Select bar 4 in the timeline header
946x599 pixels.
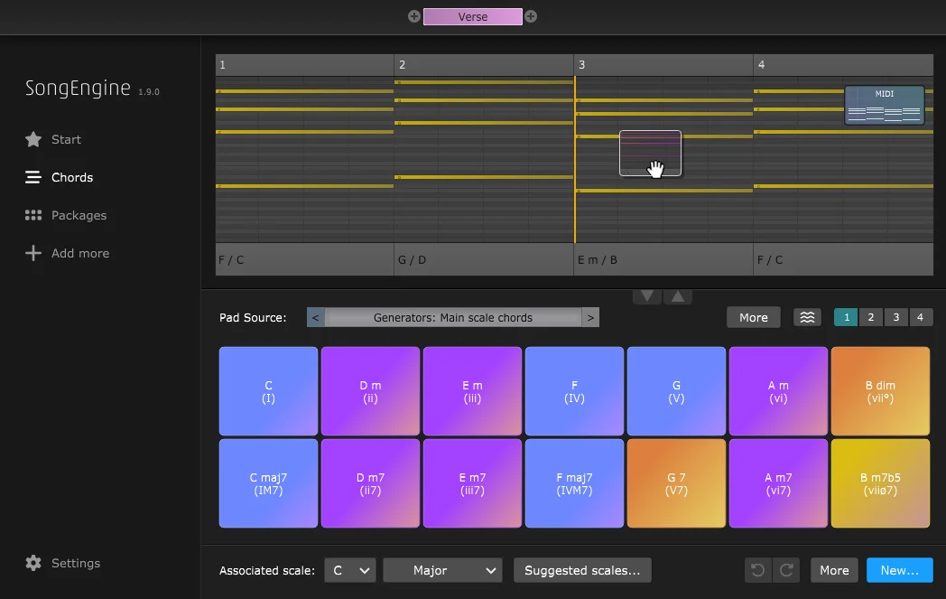[x=843, y=65]
